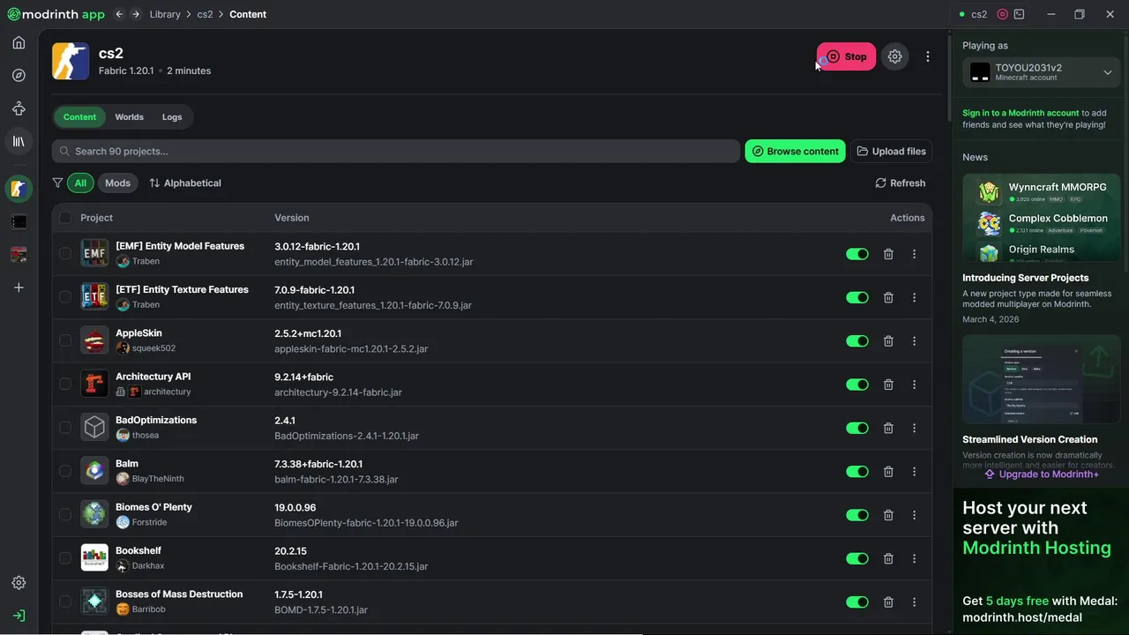Stop the running cs2 instance
This screenshot has height=635, width=1129.
(846, 56)
